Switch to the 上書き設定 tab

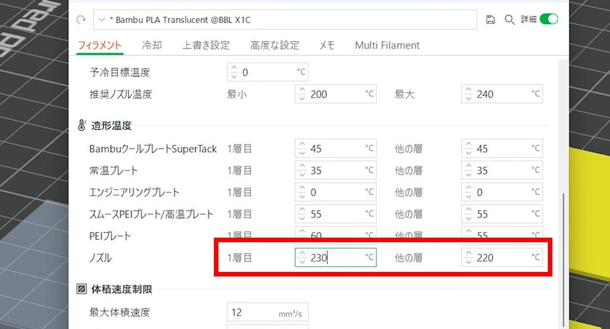pos(206,45)
